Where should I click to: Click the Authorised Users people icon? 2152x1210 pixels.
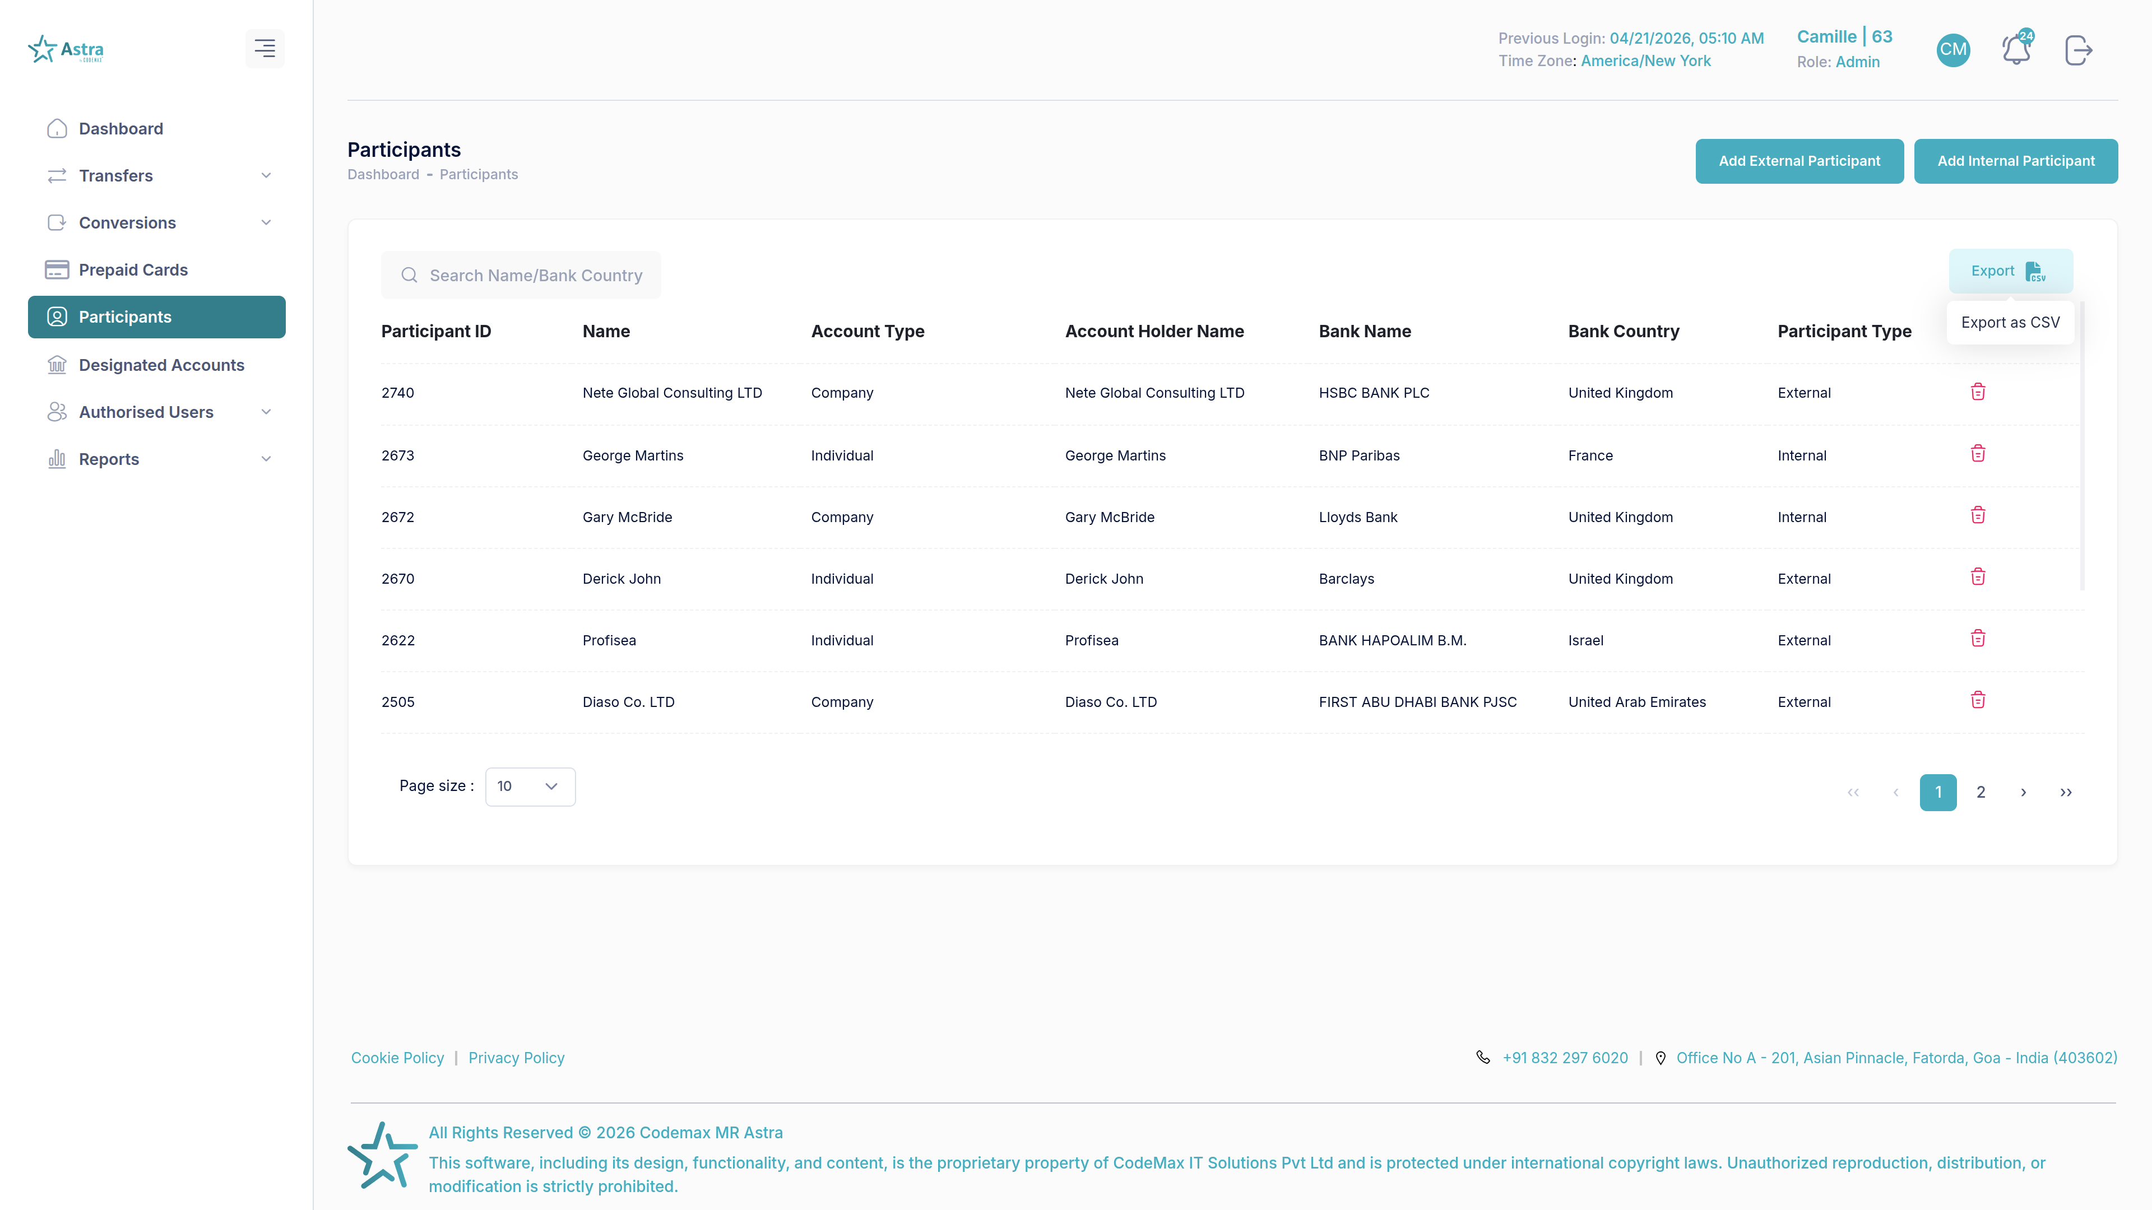click(57, 412)
